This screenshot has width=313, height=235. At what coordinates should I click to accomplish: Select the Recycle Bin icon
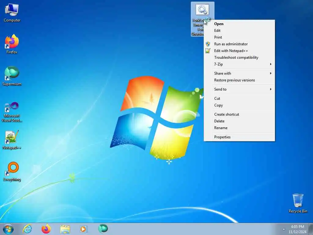(x=298, y=203)
